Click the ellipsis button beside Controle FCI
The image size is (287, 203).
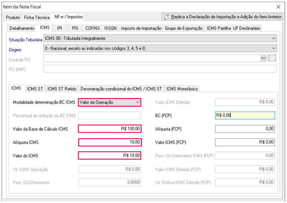click(x=263, y=59)
